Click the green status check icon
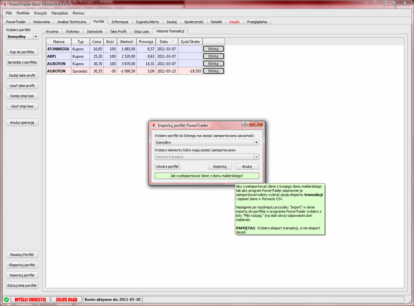 point(6,300)
